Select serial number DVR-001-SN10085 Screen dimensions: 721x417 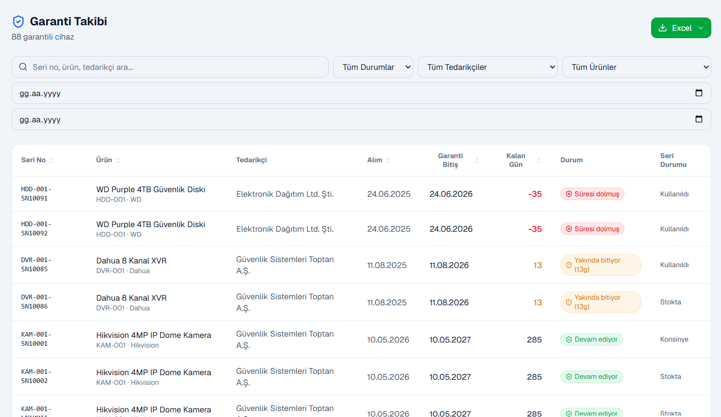[x=36, y=264]
